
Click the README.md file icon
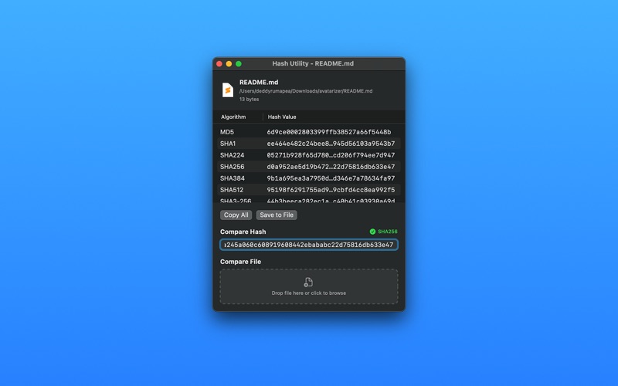point(227,90)
